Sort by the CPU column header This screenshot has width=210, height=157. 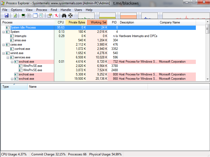[60, 22]
